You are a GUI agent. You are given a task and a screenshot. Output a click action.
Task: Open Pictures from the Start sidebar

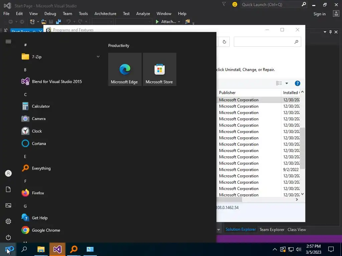pyautogui.click(x=8, y=205)
